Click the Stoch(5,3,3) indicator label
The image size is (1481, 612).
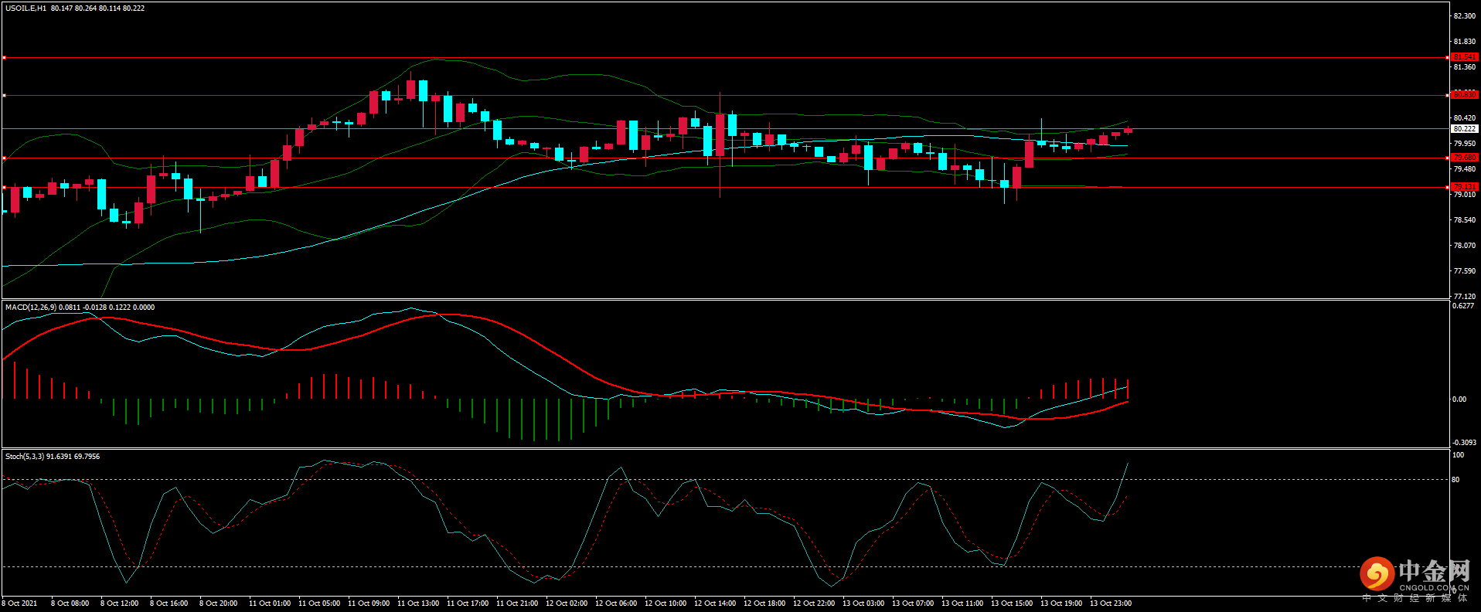[x=25, y=457]
